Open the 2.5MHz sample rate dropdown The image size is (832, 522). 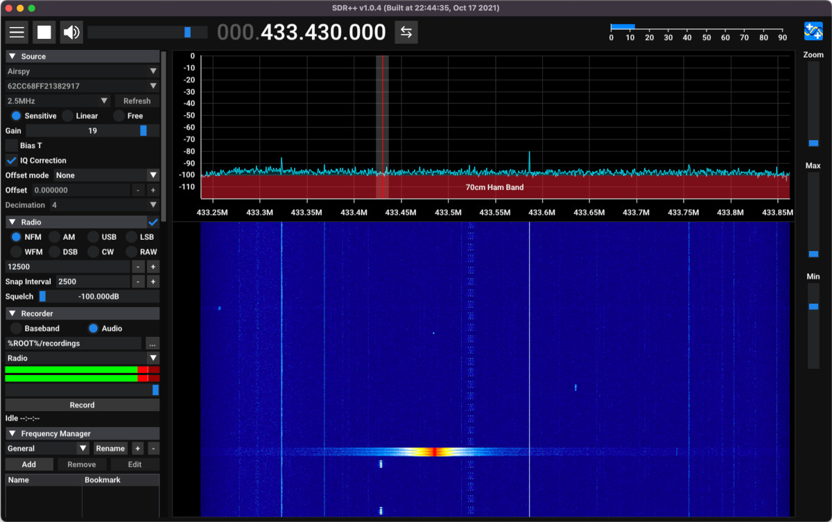click(x=58, y=101)
